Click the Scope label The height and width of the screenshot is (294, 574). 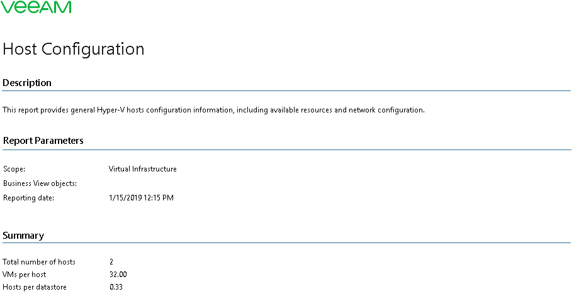(x=14, y=169)
